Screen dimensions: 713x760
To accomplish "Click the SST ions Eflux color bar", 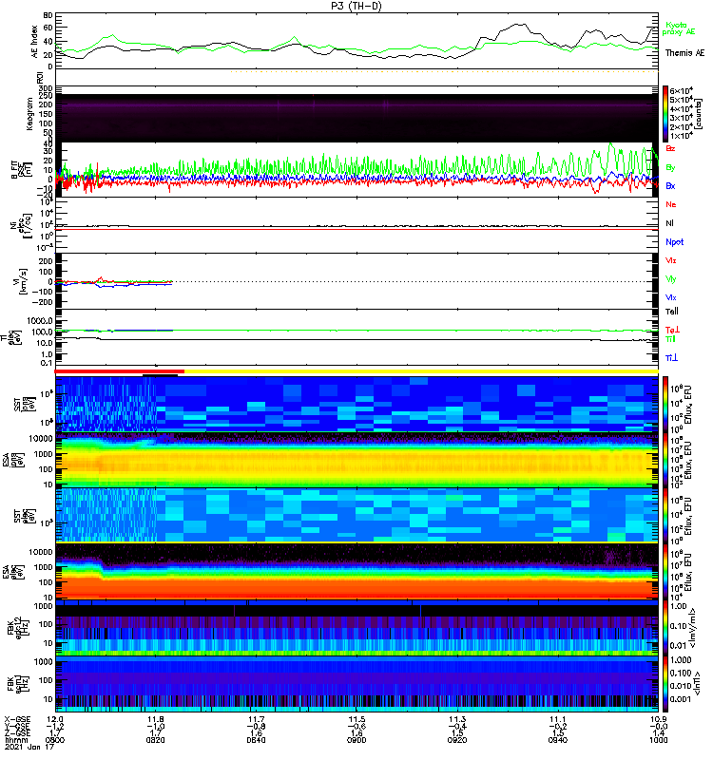I will pos(665,404).
